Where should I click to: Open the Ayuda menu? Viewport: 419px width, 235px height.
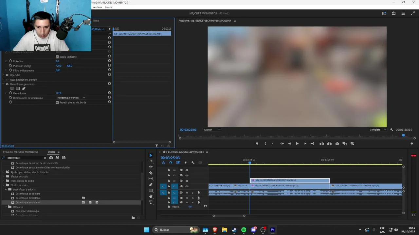click(109, 7)
